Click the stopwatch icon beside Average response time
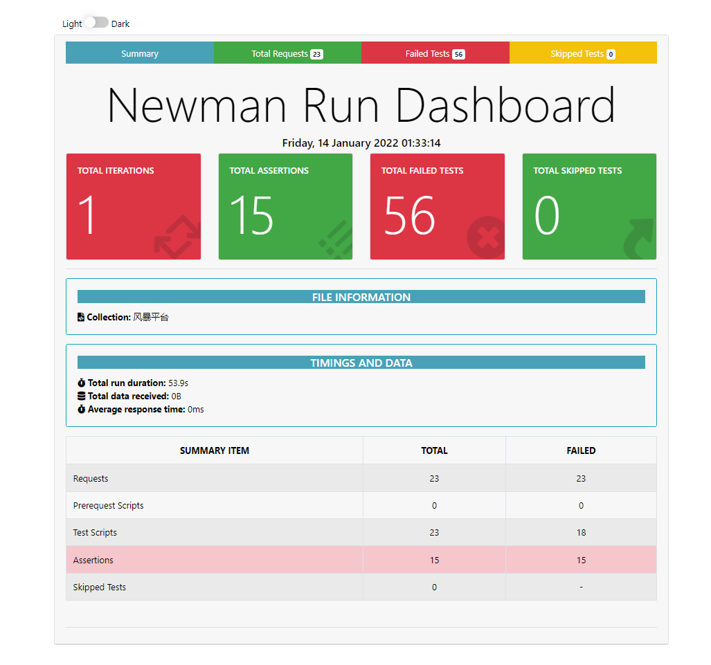 (82, 409)
